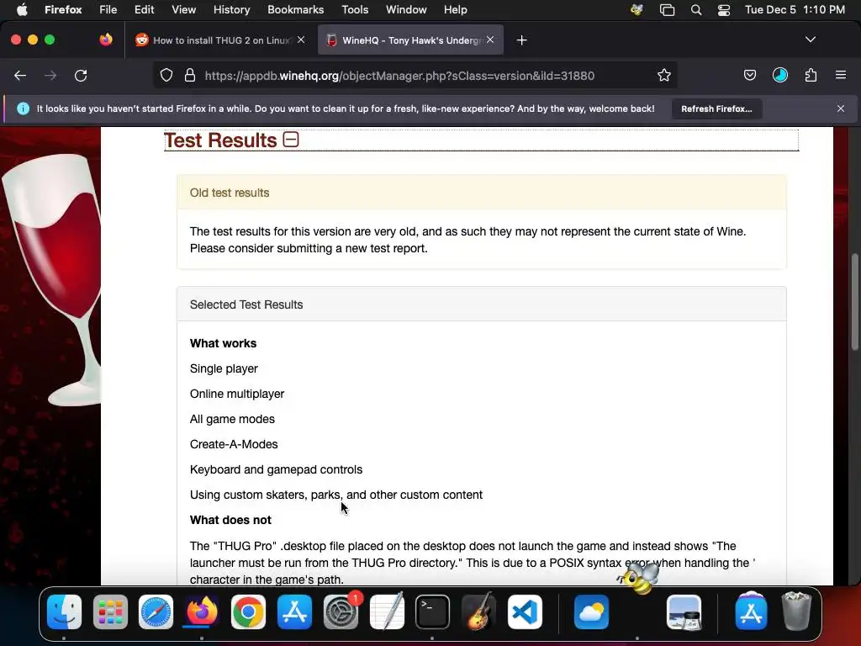List all tabs with the chevron

pos(810,40)
